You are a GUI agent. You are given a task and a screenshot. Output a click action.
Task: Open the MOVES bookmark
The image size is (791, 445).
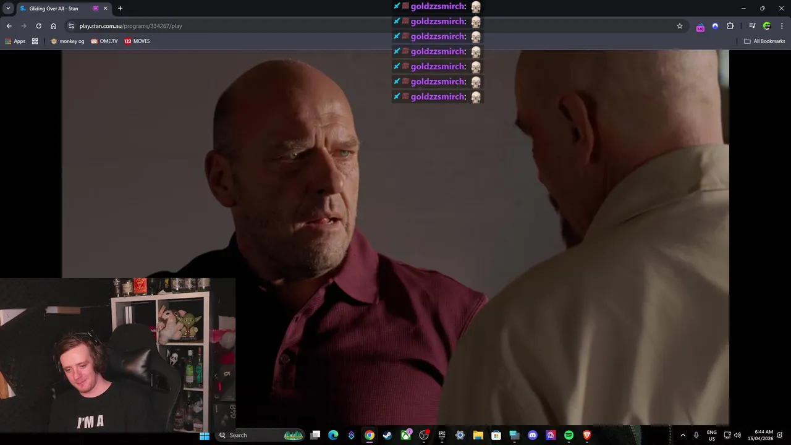point(137,41)
